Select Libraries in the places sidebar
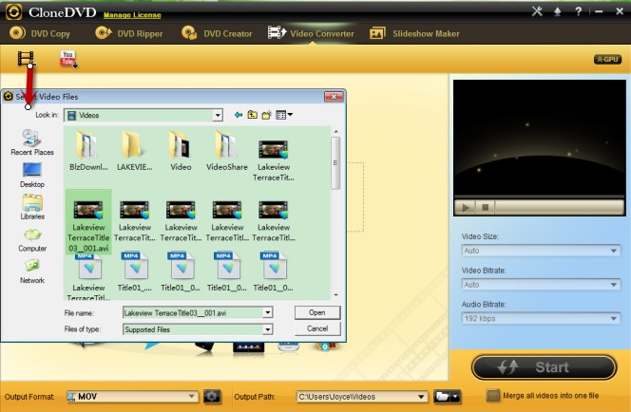Viewport: 631px width, 412px height. coord(32,207)
